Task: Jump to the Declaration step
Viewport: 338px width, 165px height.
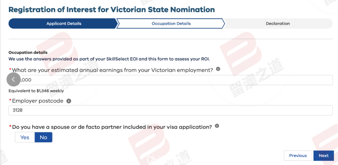Action: [278, 24]
